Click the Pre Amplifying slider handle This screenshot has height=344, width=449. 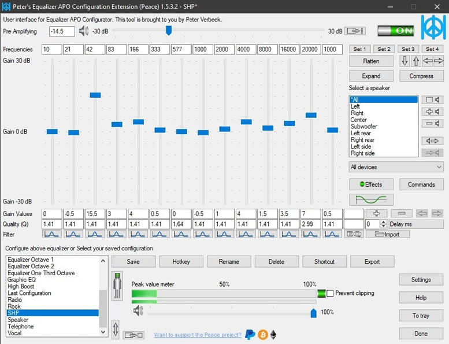tap(169, 31)
